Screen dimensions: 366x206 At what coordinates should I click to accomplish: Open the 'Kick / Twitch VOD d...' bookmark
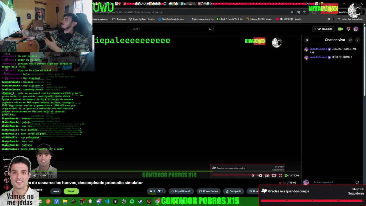point(230,19)
